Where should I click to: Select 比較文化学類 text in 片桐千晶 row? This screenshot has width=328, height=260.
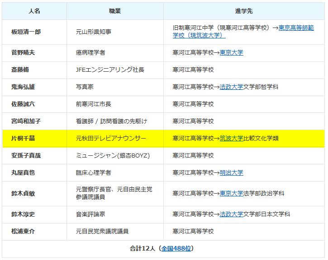tap(261, 138)
